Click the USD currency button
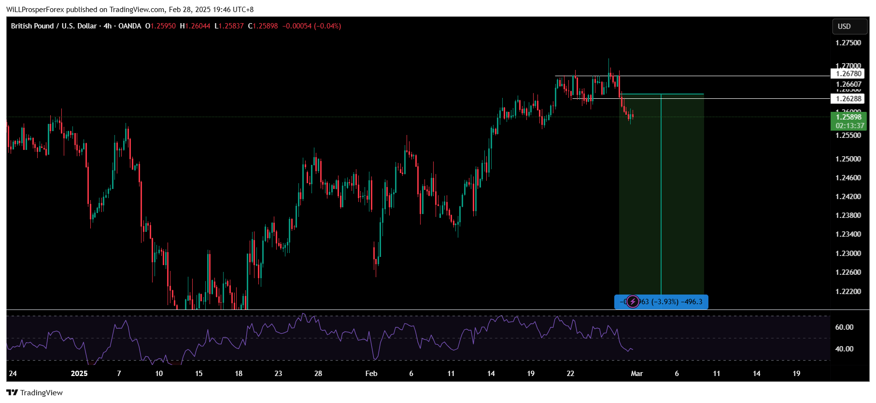The height and width of the screenshot is (403, 876). click(x=849, y=27)
